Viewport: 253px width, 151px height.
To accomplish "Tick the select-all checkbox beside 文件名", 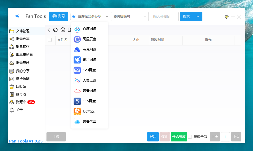I will (50, 40).
